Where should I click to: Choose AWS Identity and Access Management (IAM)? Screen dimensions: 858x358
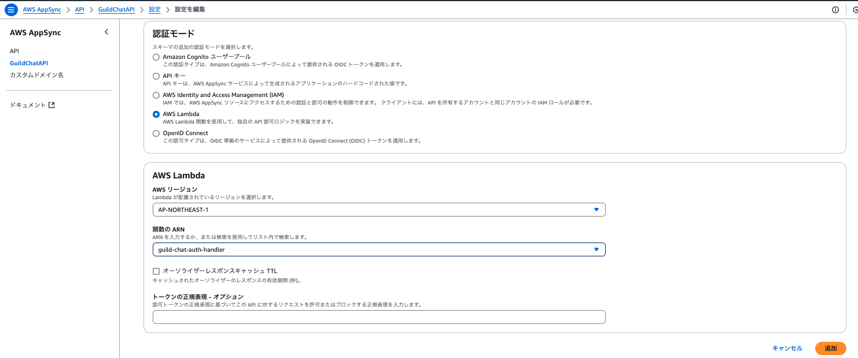[x=156, y=95]
